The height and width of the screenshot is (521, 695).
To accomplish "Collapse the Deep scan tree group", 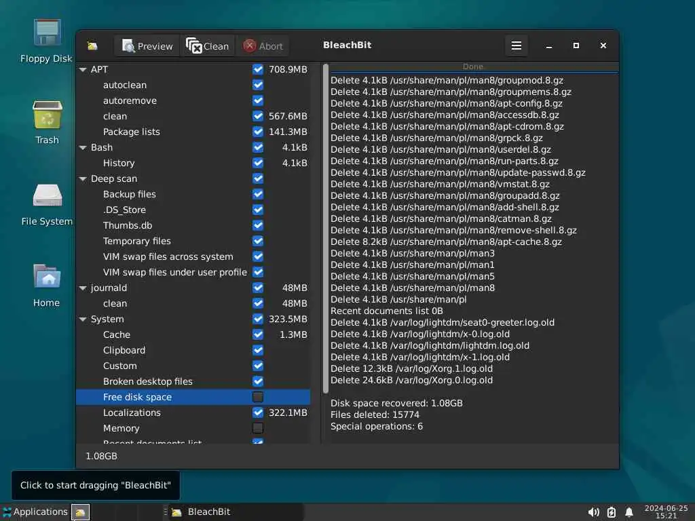I will pos(83,179).
